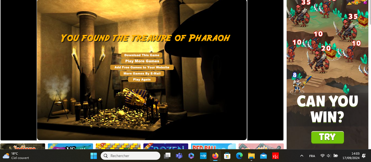Open Microsoft Store from taskbar
The width and height of the screenshot is (371, 162).
227,156
